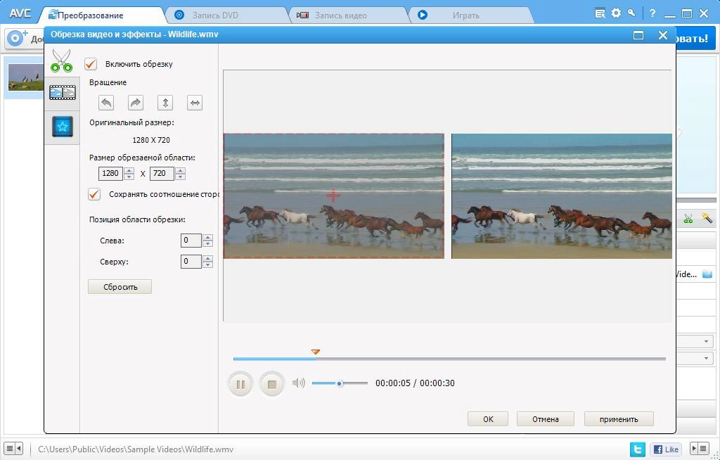Click the crop center crosshair in preview
Image resolution: width=720 pixels, height=460 pixels.
pos(333,196)
